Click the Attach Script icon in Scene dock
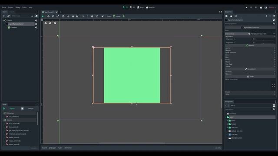 tap(36, 16)
